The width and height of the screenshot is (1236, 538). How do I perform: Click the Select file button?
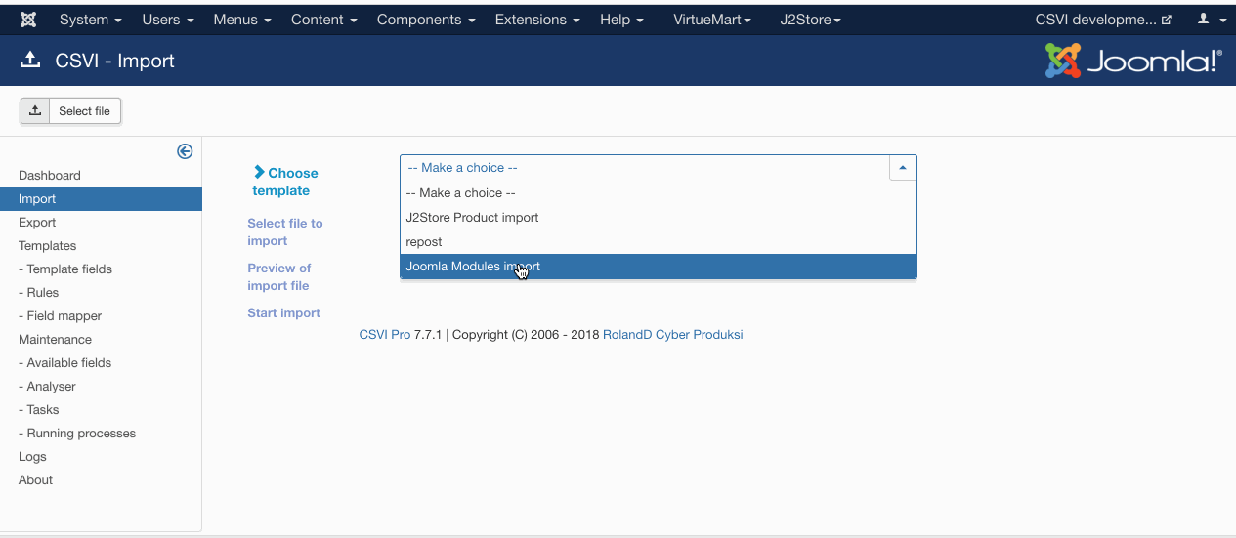(x=70, y=111)
